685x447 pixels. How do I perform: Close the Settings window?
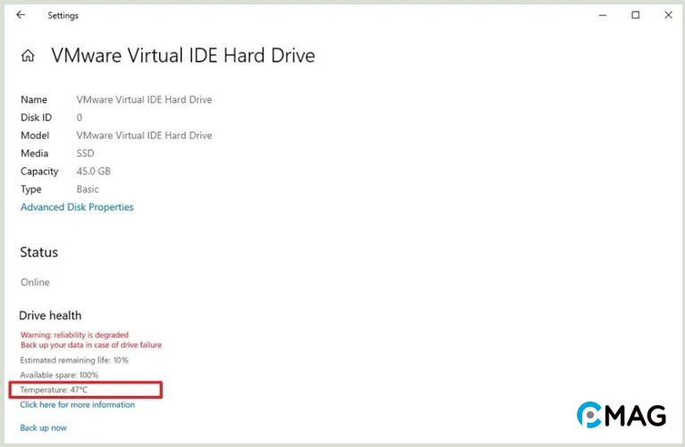click(668, 15)
